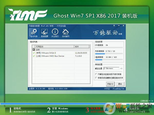Enable 安装完成后删除已解压驱动文件 checkbox
Image resolution: width=154 pixels, height=115 pixels.
click(x=96, y=78)
